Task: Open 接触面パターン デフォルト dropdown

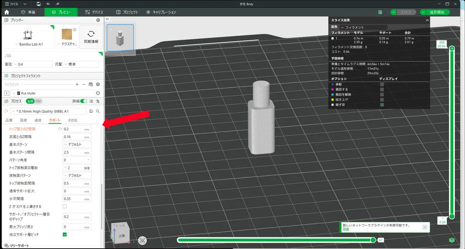Action: [x=77, y=175]
